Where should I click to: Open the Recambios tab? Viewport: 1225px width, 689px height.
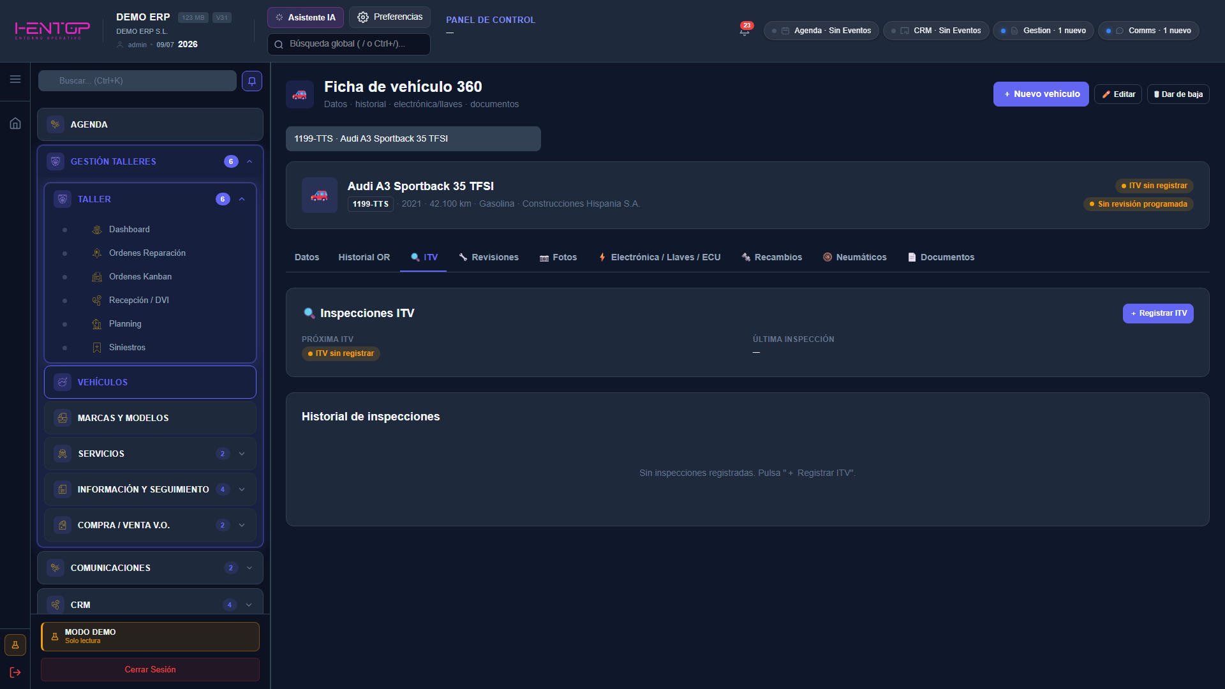(771, 257)
